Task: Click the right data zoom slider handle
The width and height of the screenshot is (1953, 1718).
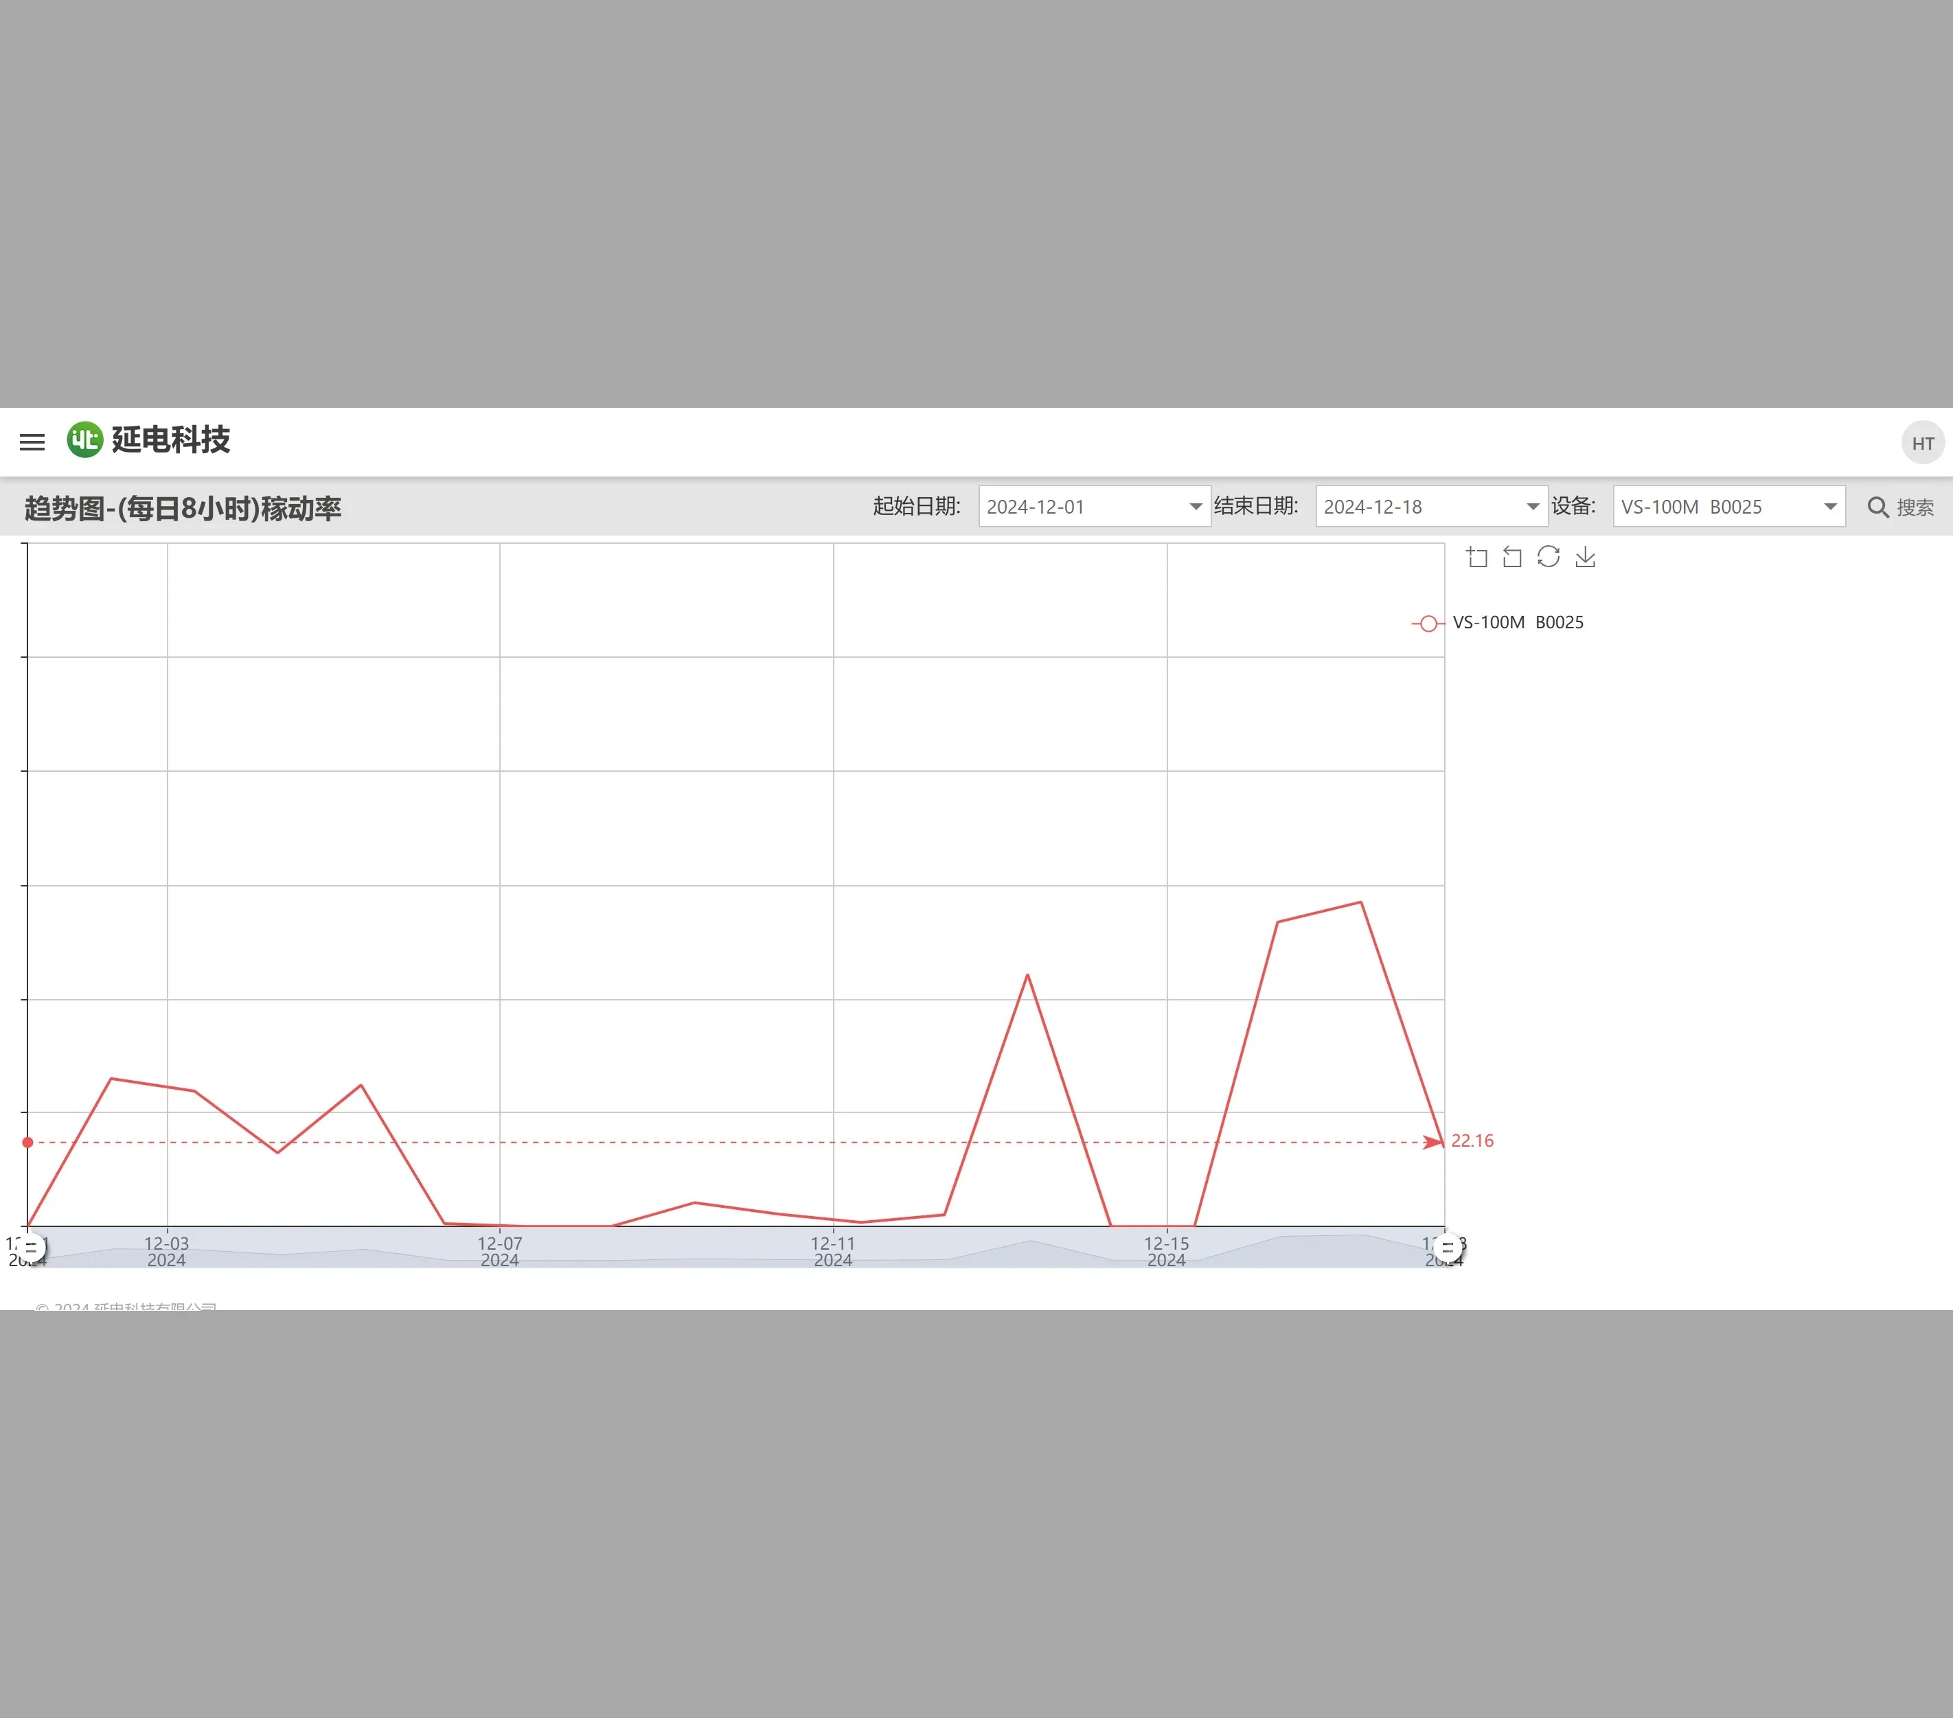Action: [x=1448, y=1248]
